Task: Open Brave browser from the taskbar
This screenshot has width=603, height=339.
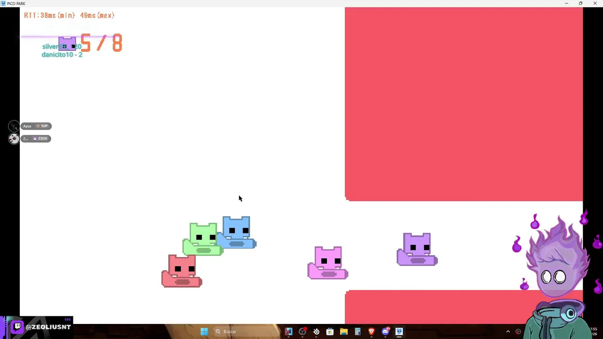Action: pyautogui.click(x=371, y=331)
